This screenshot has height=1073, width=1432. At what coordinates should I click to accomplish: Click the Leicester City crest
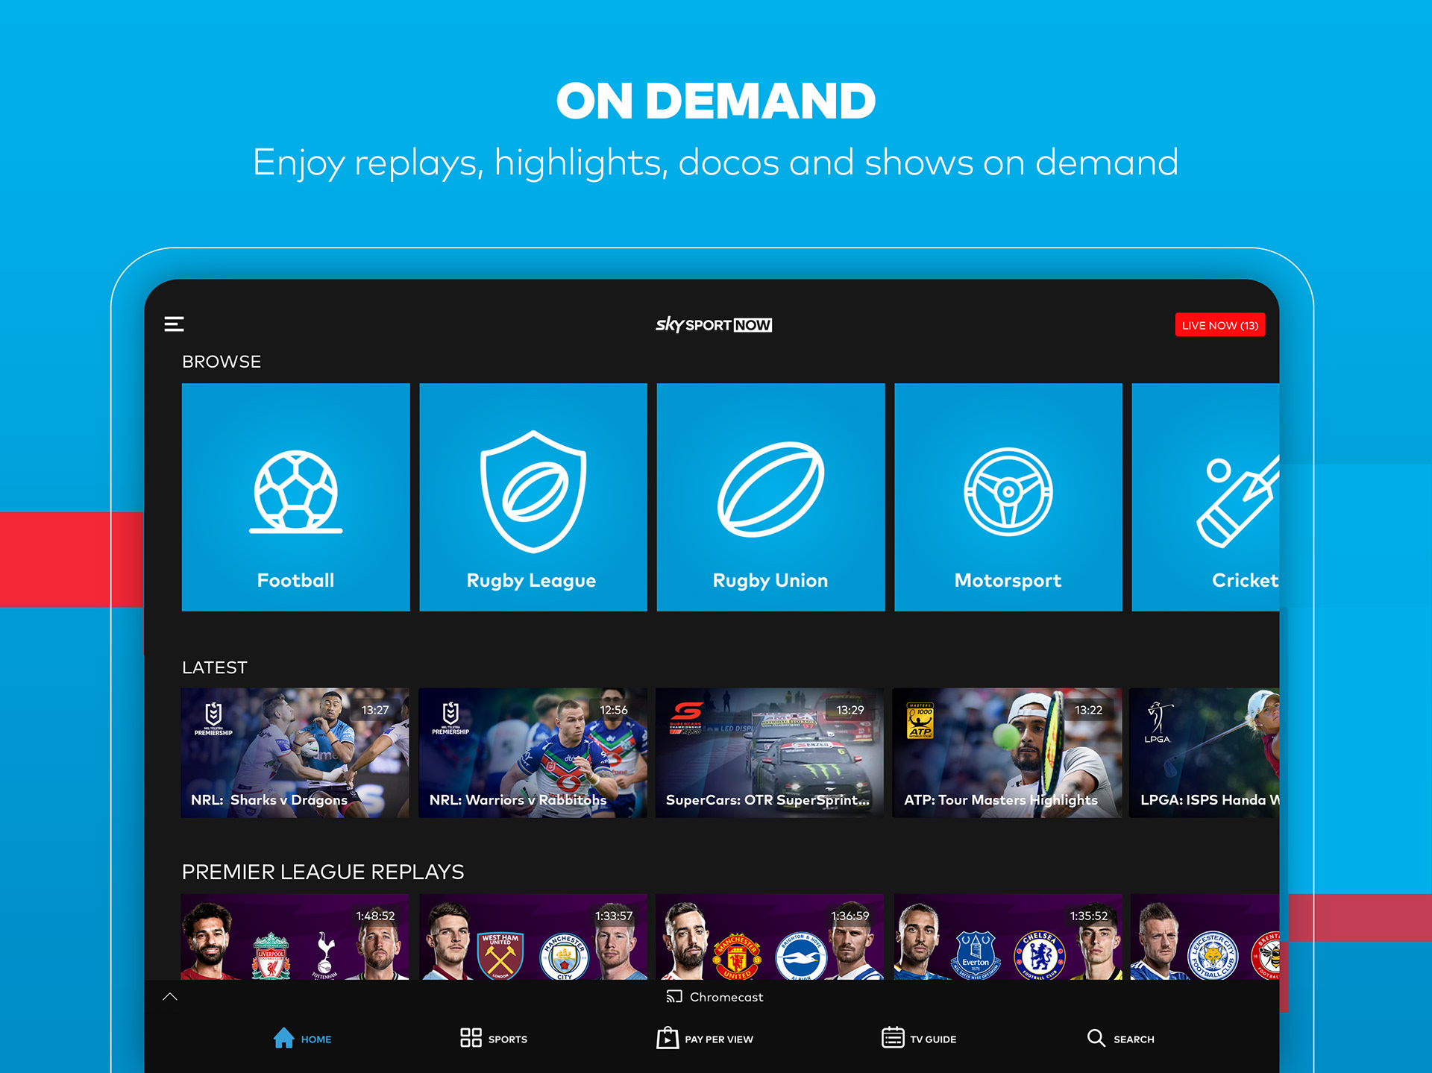1213,956
